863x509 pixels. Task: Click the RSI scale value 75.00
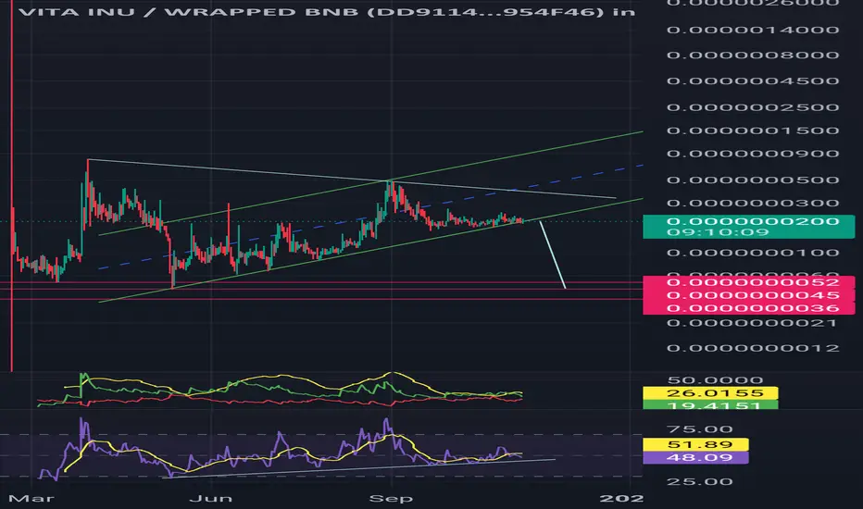[x=699, y=429]
